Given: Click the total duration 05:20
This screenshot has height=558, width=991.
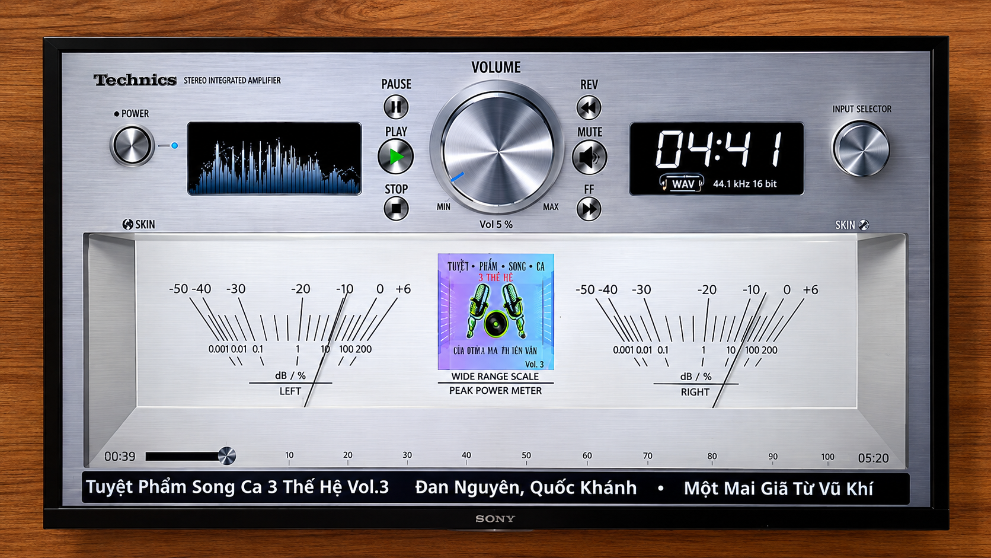Looking at the screenshot, I should pos(873,458).
